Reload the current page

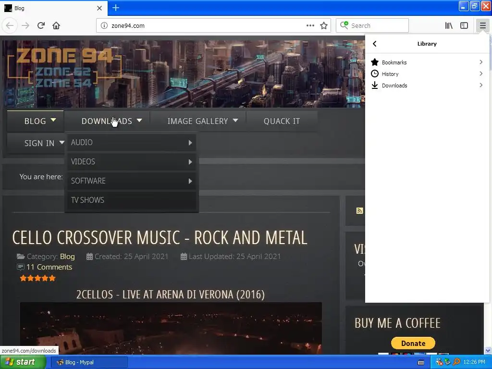(x=41, y=25)
